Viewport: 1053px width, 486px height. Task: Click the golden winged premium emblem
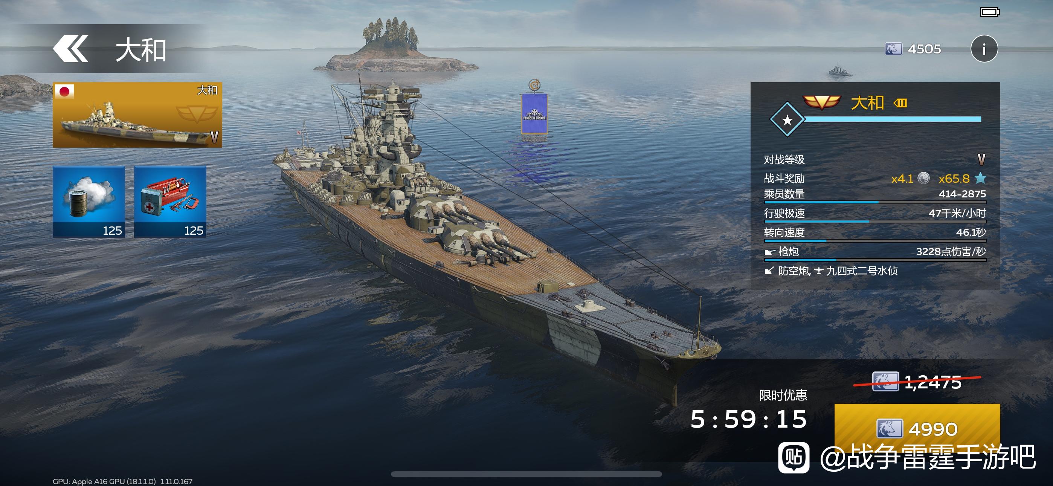click(x=822, y=102)
